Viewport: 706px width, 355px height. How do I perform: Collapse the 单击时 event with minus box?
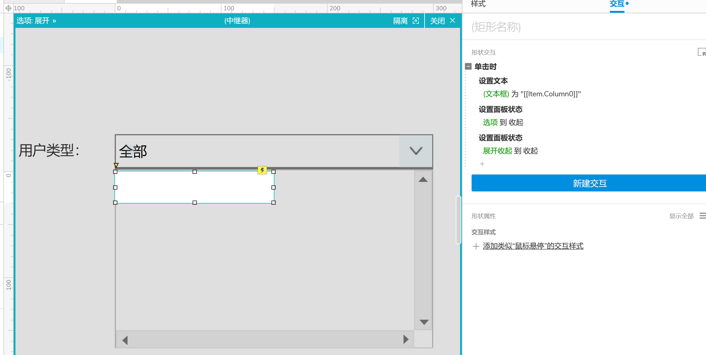469,66
